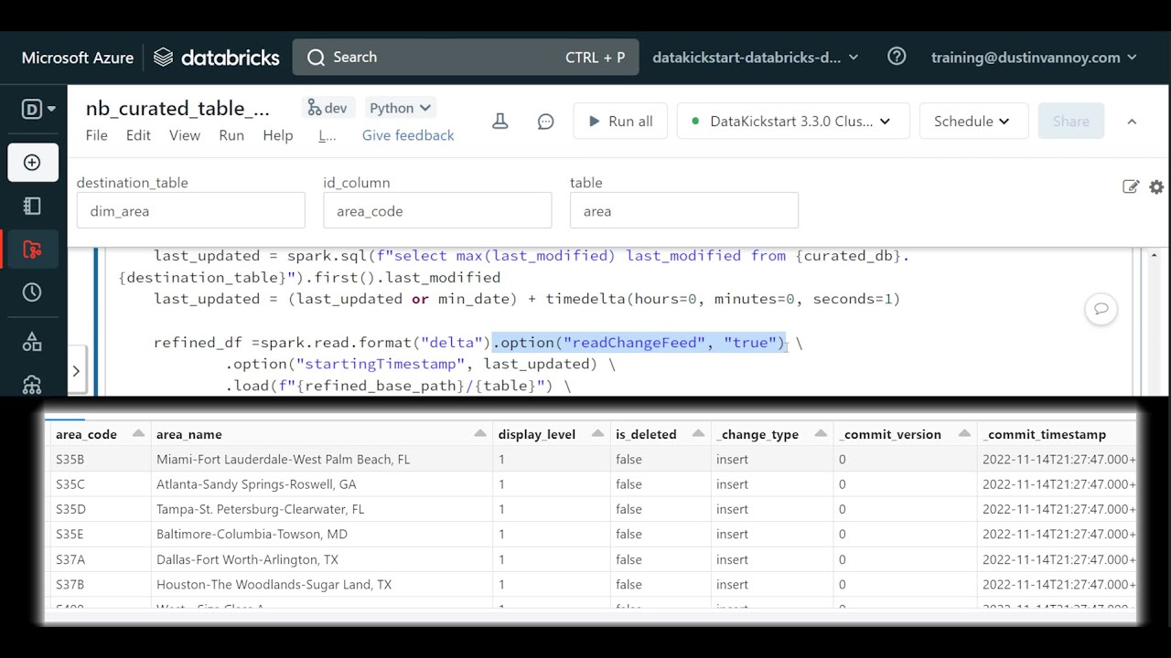Collapse the notebook header chevron
The image size is (1171, 658).
click(1132, 121)
